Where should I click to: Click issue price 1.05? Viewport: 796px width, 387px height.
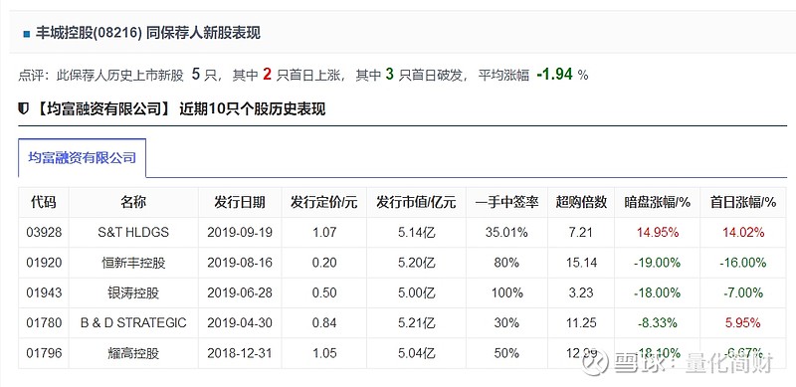[x=324, y=352]
